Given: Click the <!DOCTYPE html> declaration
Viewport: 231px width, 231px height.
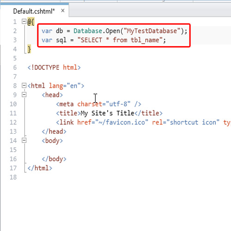Looking at the screenshot, I should [54, 67].
